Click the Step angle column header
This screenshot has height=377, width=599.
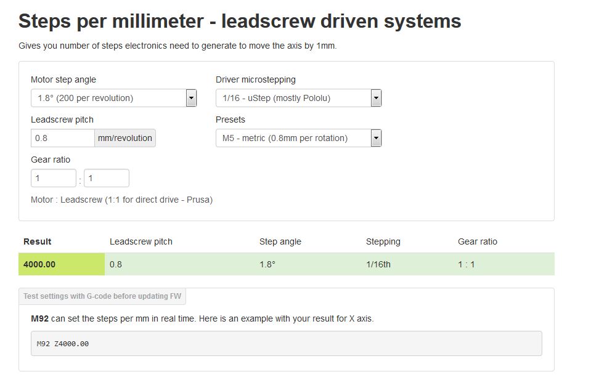(280, 241)
